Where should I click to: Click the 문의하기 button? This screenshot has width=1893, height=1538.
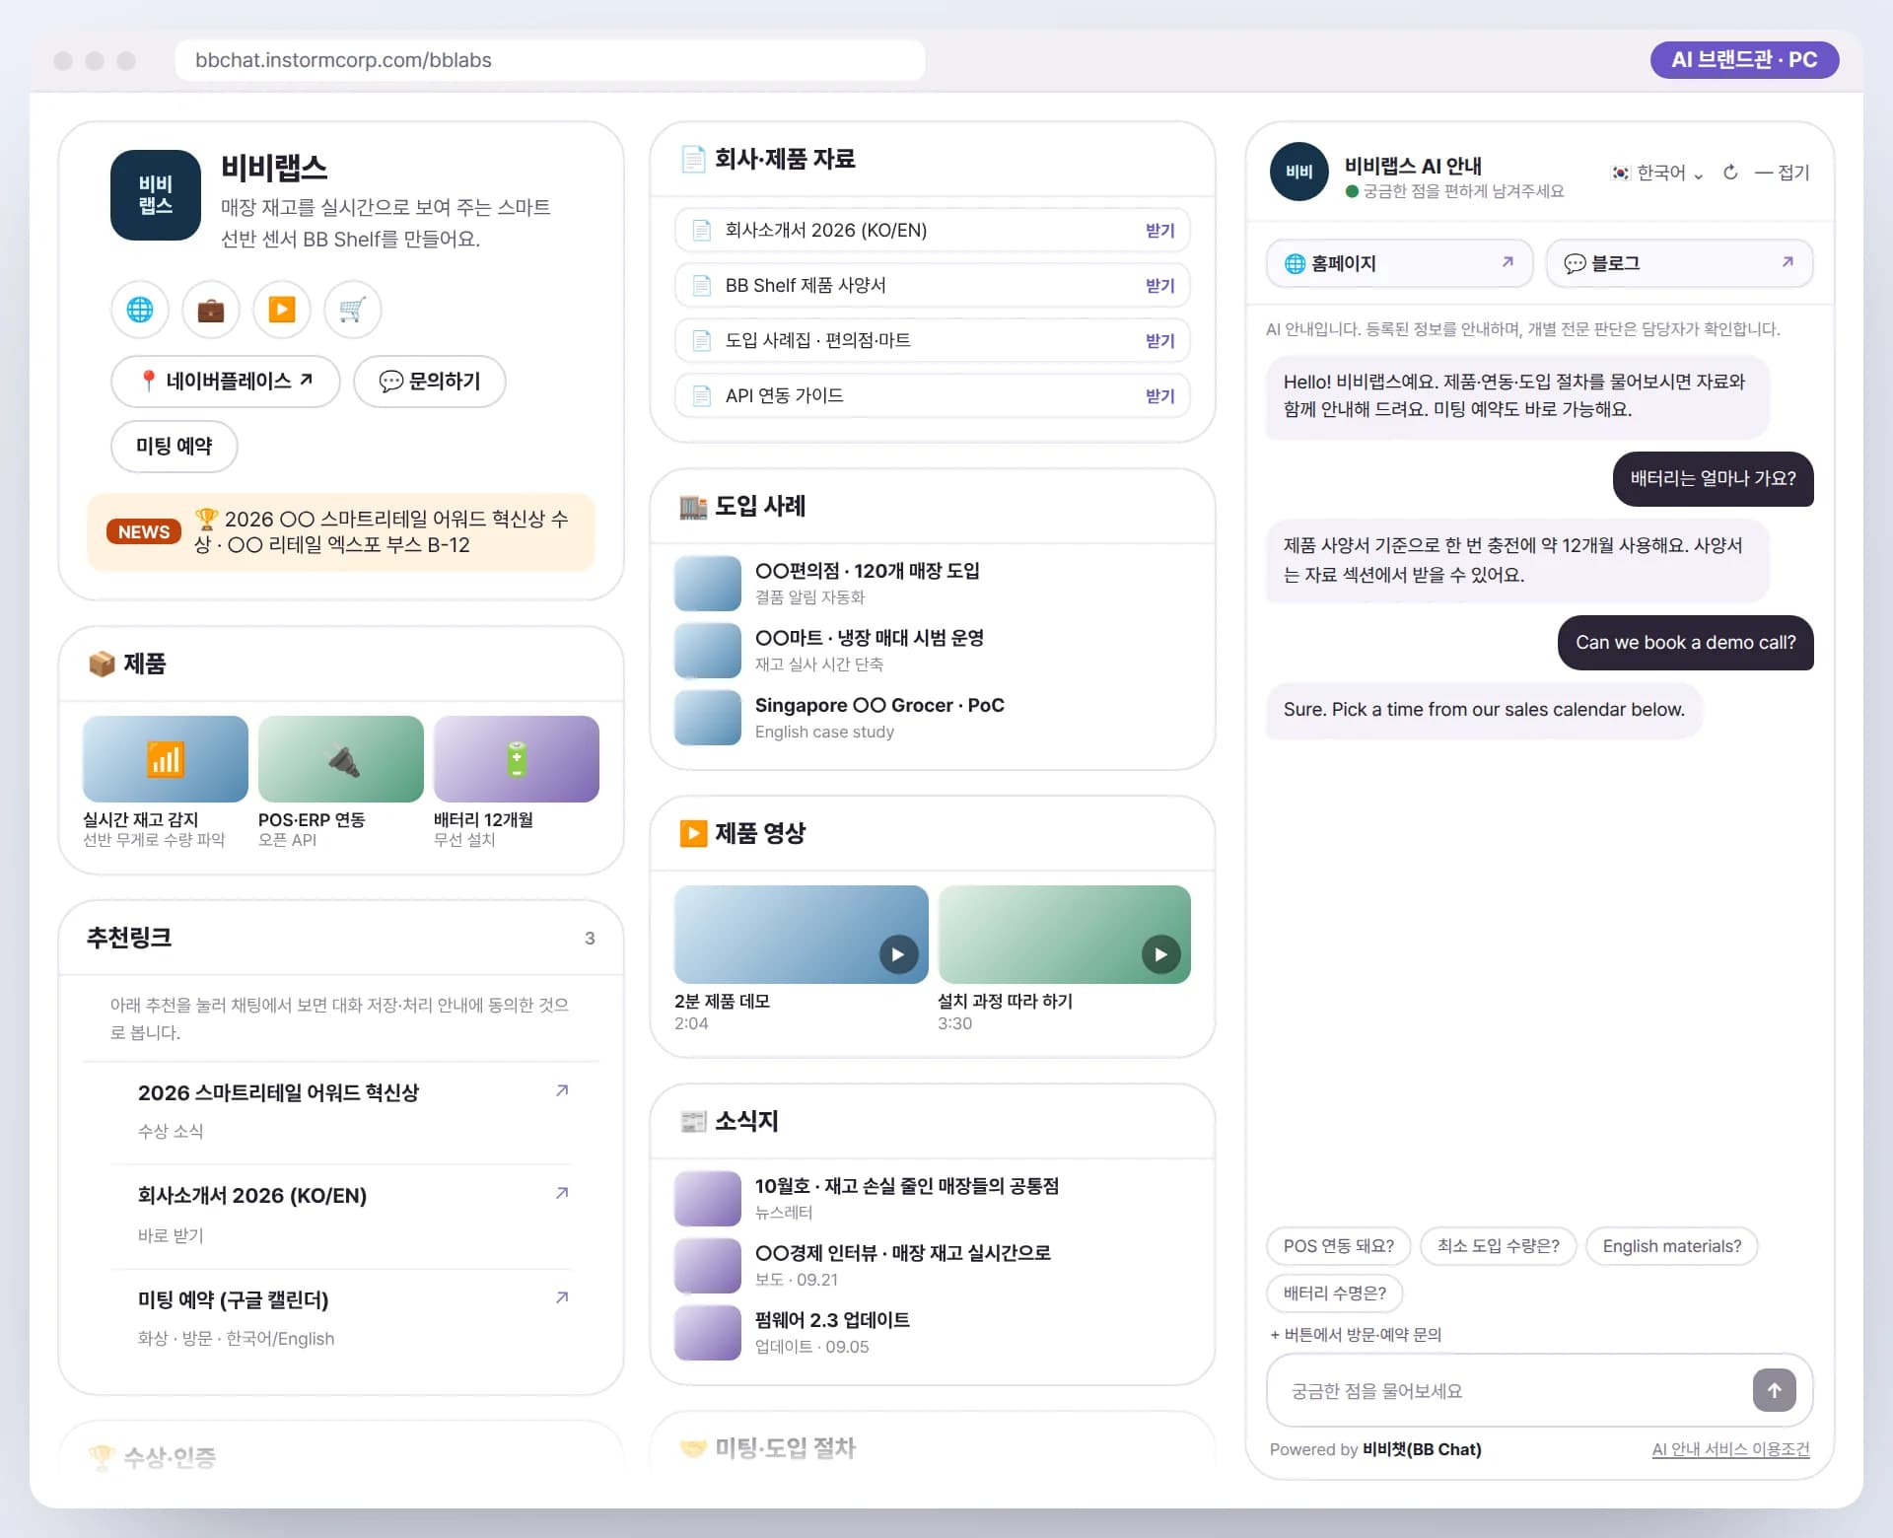pos(430,381)
